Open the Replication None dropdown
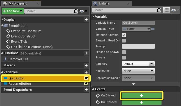 [x=138, y=71]
